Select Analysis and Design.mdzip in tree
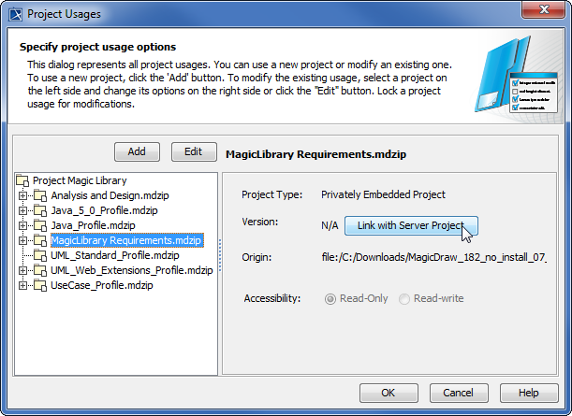 110,195
